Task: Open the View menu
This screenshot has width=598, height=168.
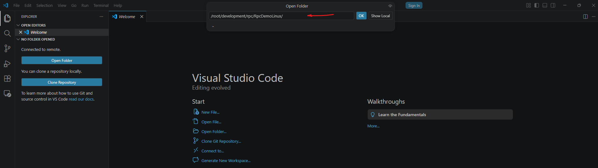Action: [62, 5]
